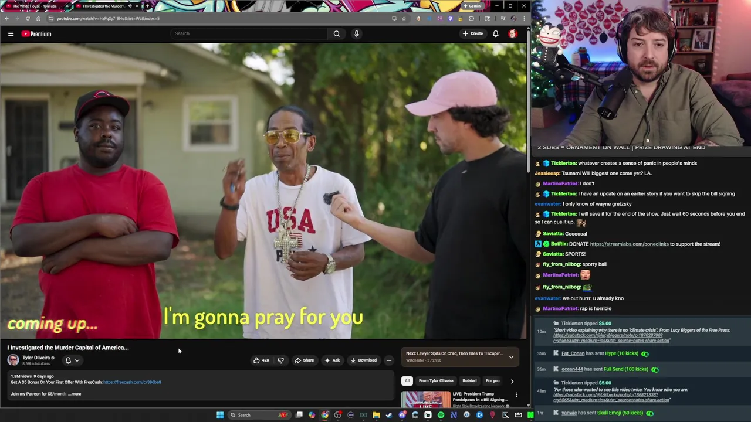Open File Explorer from the taskbar
The width and height of the screenshot is (751, 422).
376,415
